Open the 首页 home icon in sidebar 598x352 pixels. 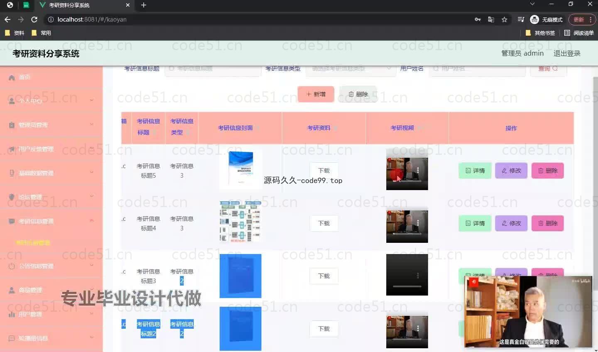(12, 77)
